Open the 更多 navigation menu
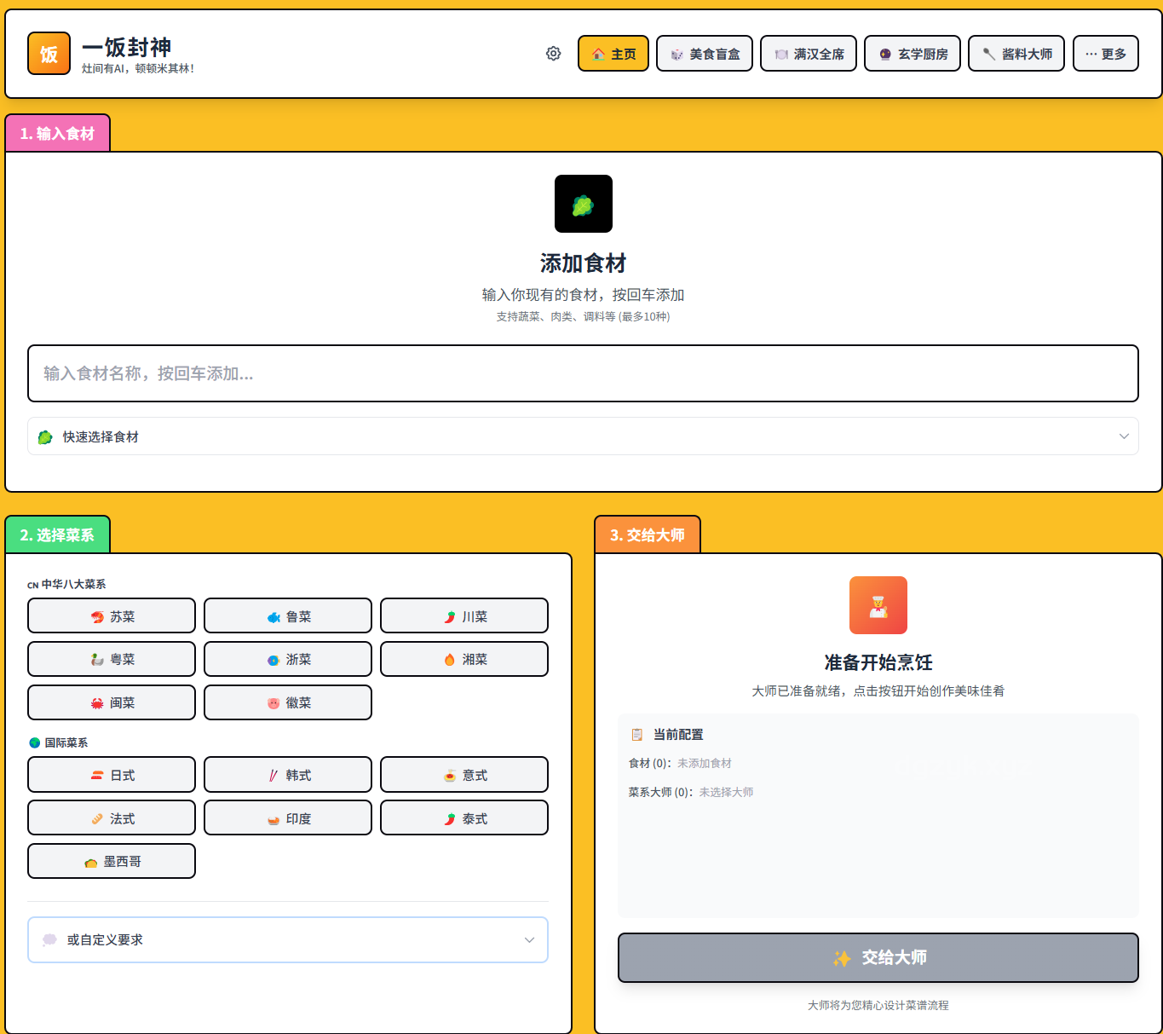Screen dimensions: 1163x1034 coord(1105,54)
